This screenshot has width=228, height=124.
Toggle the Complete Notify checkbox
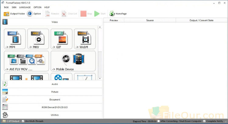point(204,121)
